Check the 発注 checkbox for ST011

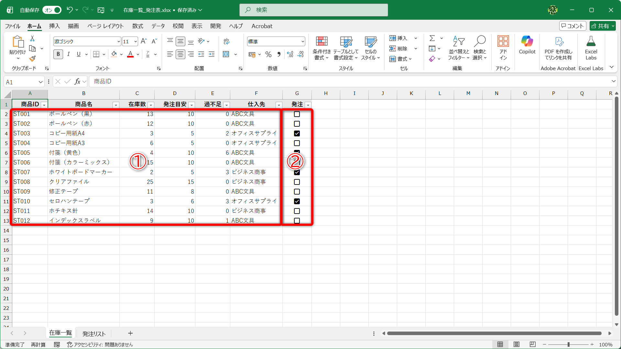[x=297, y=211]
